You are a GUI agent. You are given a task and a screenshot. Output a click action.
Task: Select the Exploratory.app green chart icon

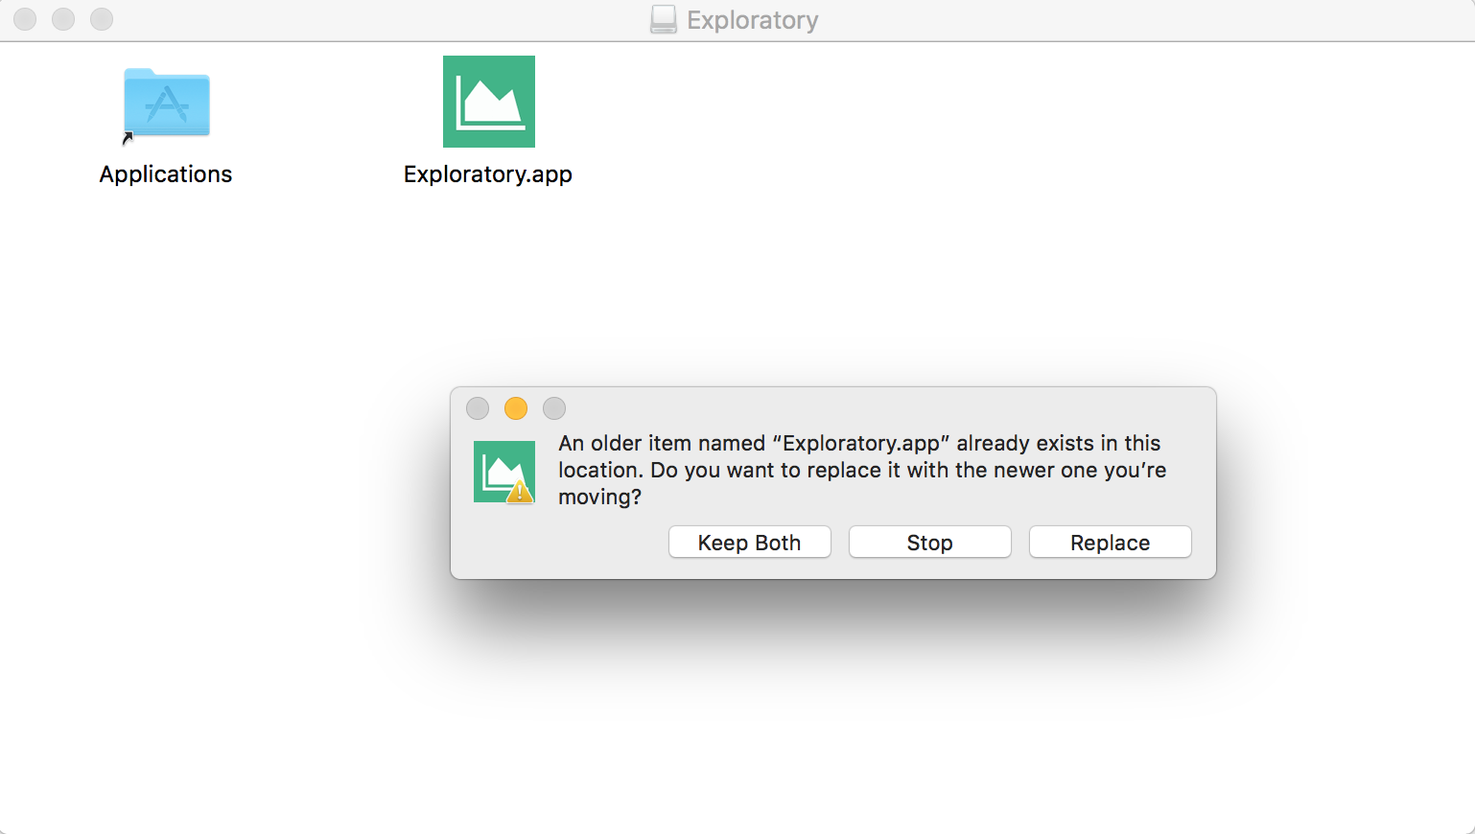pos(489,102)
